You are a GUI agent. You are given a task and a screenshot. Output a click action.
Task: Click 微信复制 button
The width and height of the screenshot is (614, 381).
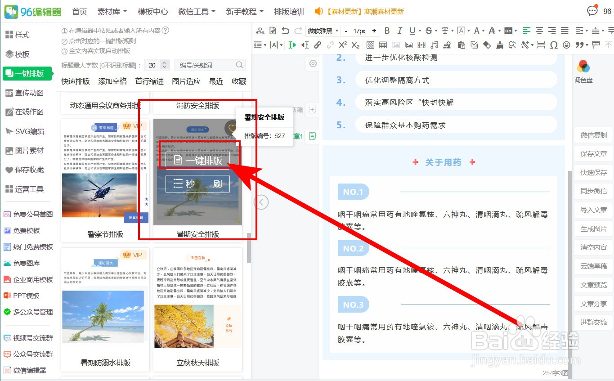(593, 135)
